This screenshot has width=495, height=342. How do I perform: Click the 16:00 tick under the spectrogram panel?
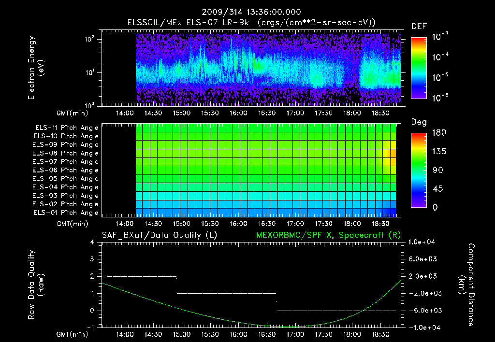[x=238, y=113]
